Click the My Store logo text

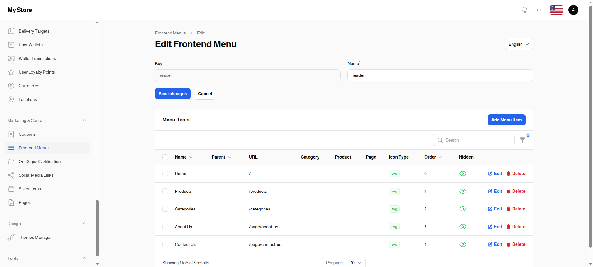tap(20, 10)
